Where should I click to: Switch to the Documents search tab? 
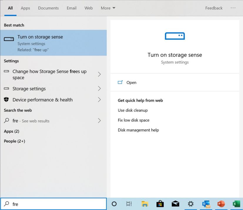coord(48,8)
